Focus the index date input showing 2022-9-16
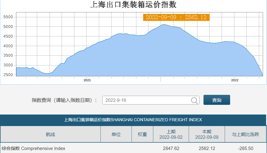The image size is (267, 153). pyautogui.click(x=147, y=100)
